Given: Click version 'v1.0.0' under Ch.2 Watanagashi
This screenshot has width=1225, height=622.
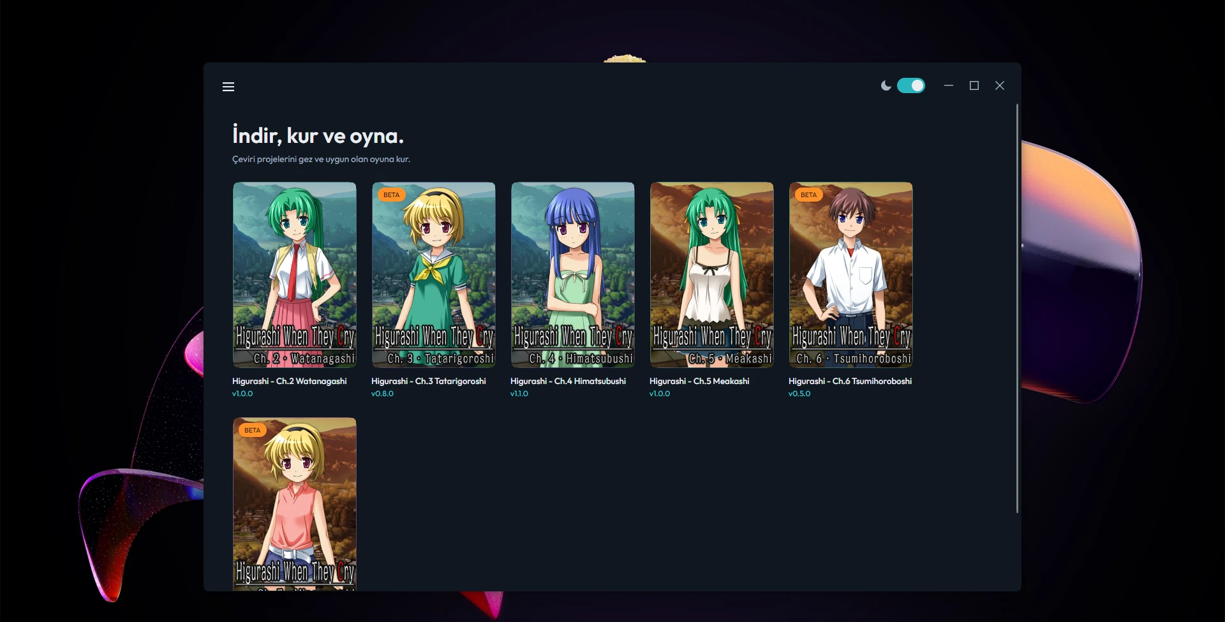Looking at the screenshot, I should (x=242, y=394).
